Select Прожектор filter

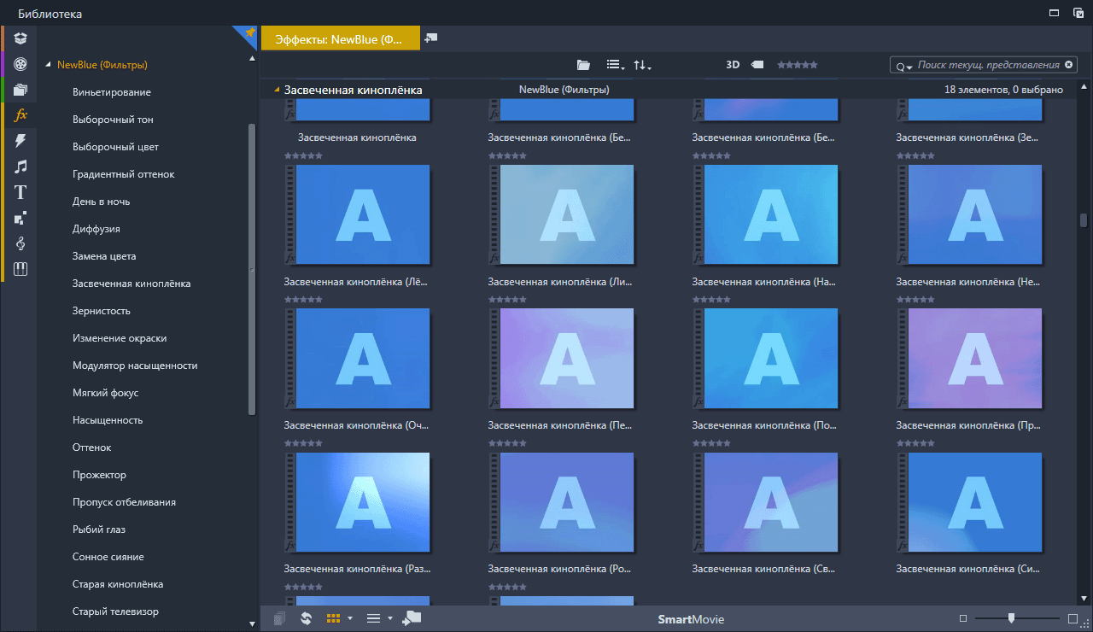(x=99, y=475)
